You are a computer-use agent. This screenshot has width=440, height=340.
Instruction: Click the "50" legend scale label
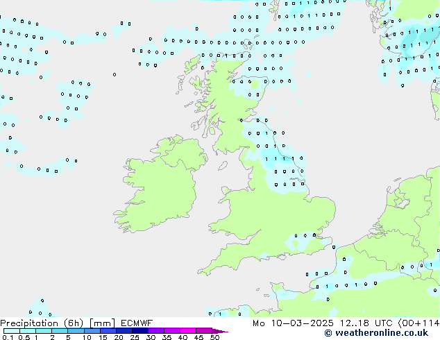coord(214,337)
